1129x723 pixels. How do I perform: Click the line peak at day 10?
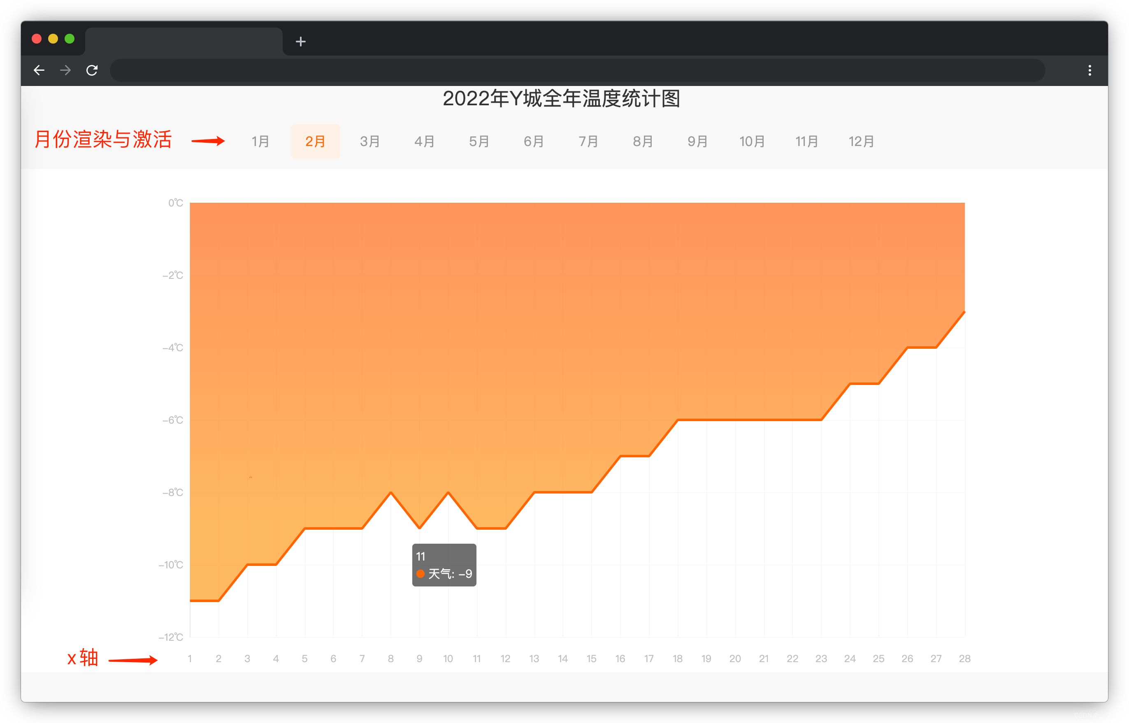(x=448, y=492)
